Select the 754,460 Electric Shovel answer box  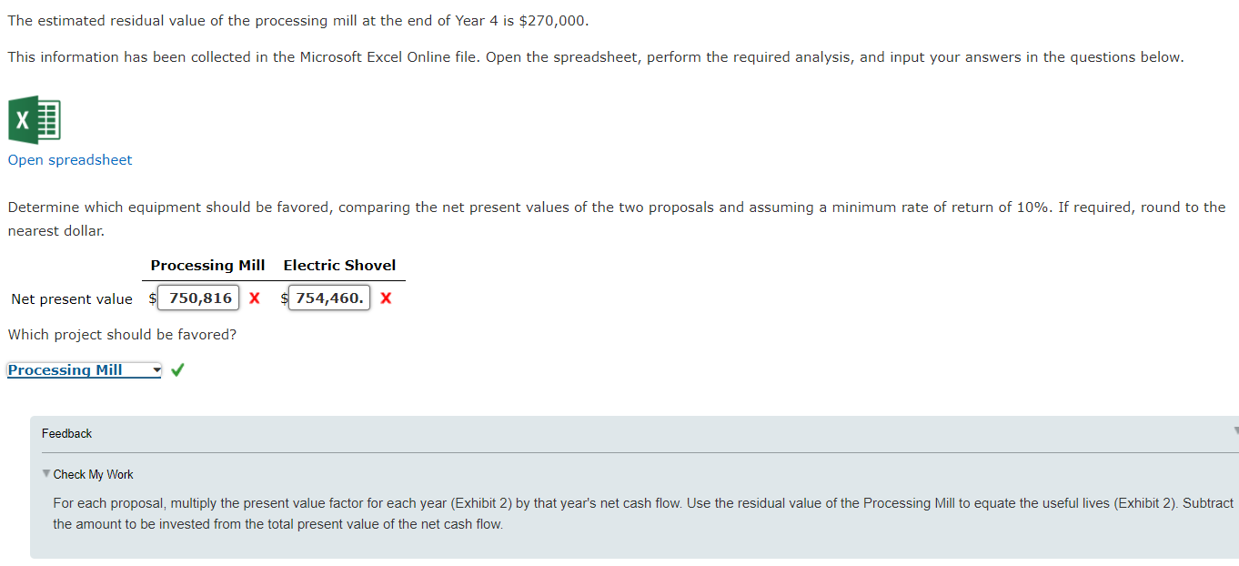tap(328, 297)
